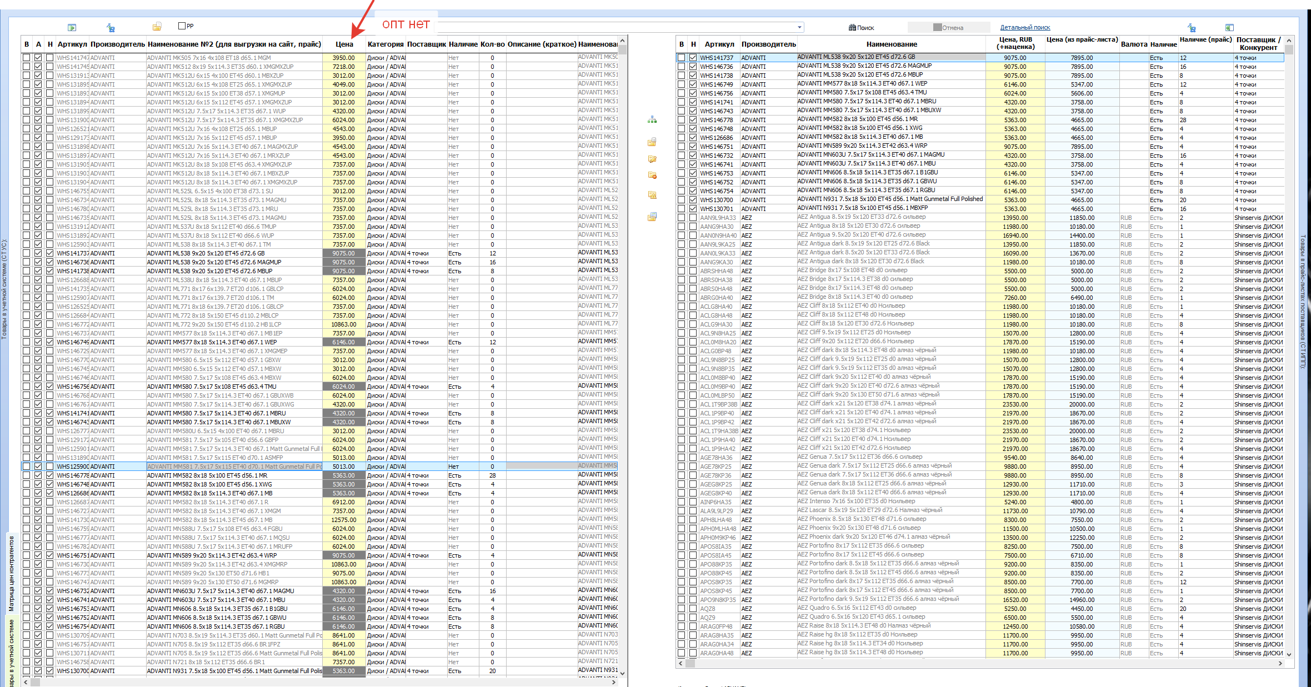Untick the Н checkbox in right table row WHS141737
The height and width of the screenshot is (687, 1311).
click(x=693, y=58)
